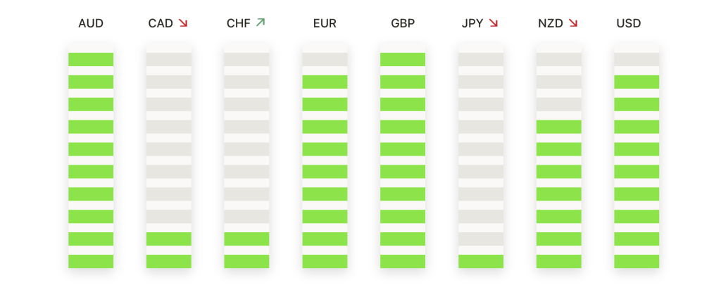Click the top green bar of GBP meter
The width and height of the screenshot is (721, 285).
click(x=403, y=59)
